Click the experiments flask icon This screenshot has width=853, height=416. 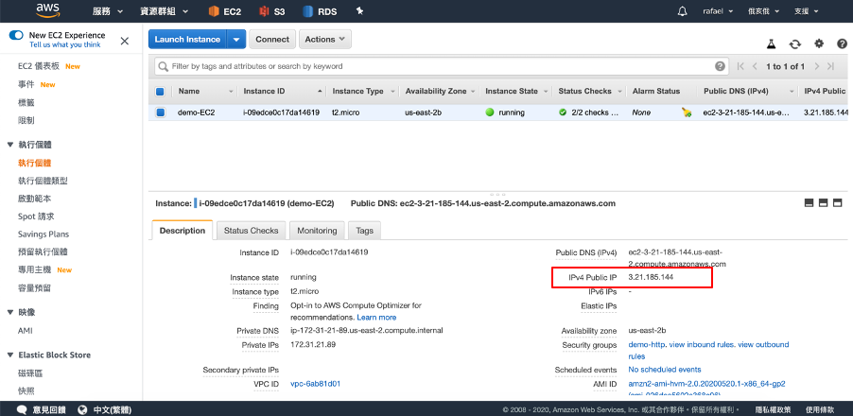point(771,44)
